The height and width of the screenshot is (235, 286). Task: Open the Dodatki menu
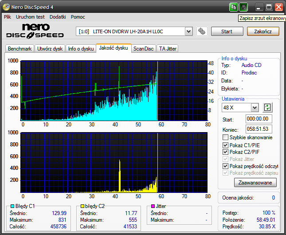(x=58, y=17)
